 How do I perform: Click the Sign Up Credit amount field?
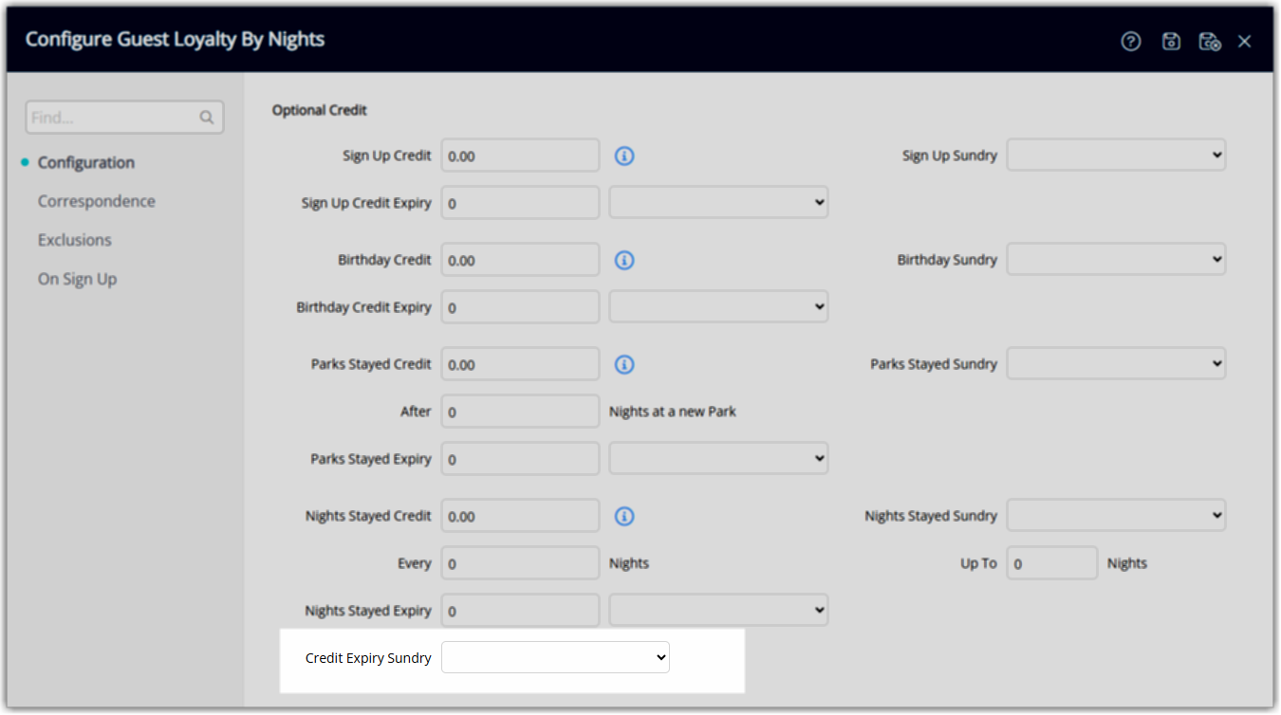(x=520, y=156)
